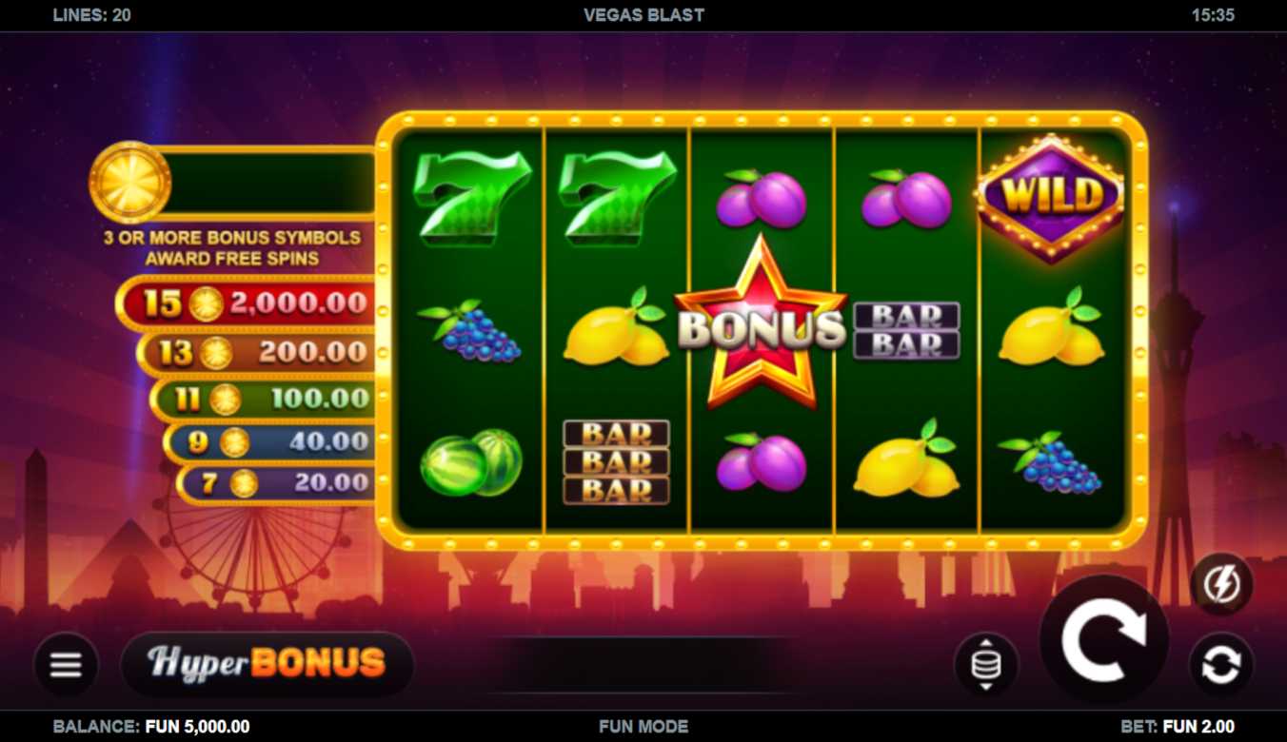The height and width of the screenshot is (742, 1287).
Task: Click the BALANCE FUN 5,000.00 display
Action: [x=151, y=727]
